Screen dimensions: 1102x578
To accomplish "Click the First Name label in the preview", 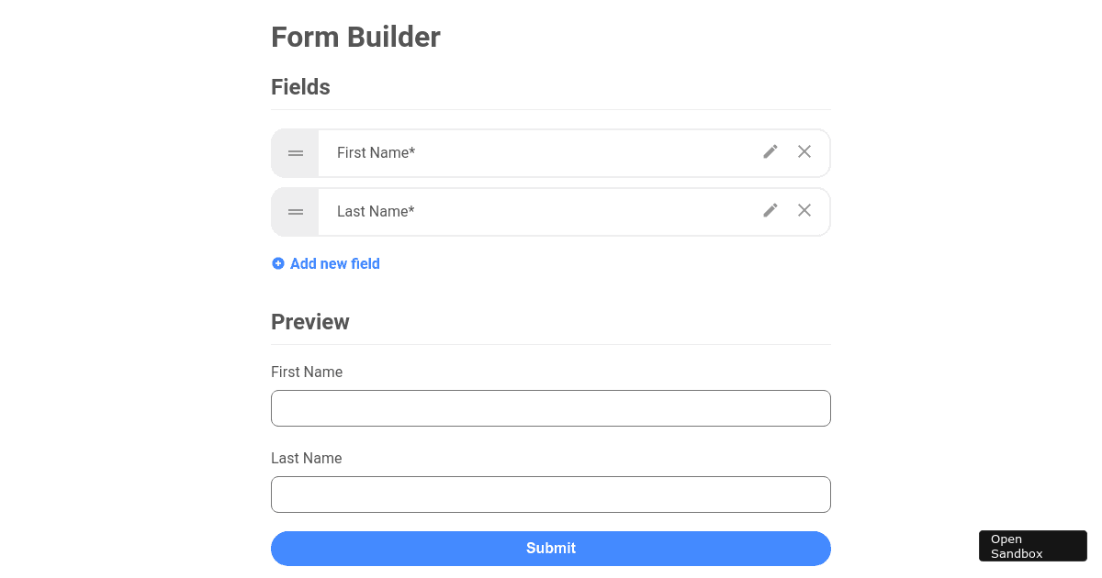I will click(307, 372).
